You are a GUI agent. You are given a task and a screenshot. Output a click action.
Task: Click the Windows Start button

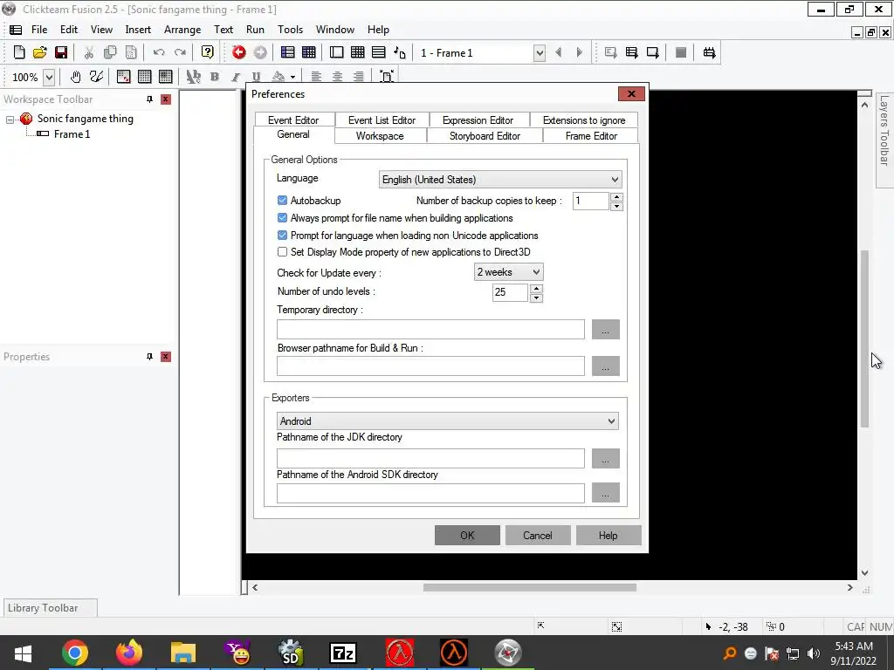(x=23, y=653)
